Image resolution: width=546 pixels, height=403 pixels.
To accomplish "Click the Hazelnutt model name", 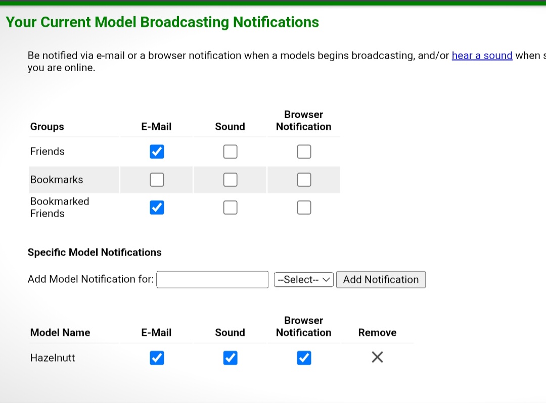I will tap(53, 358).
